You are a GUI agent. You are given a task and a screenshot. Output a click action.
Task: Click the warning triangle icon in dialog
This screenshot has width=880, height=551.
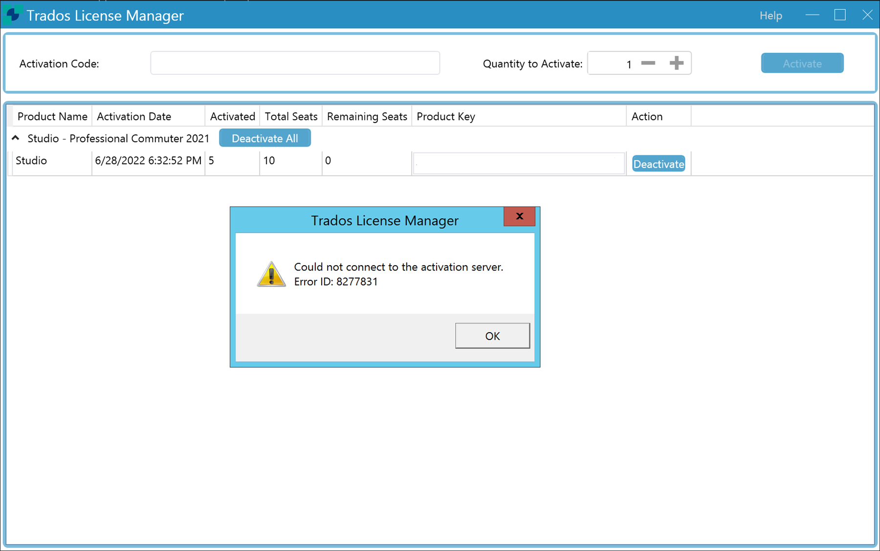pyautogui.click(x=271, y=274)
